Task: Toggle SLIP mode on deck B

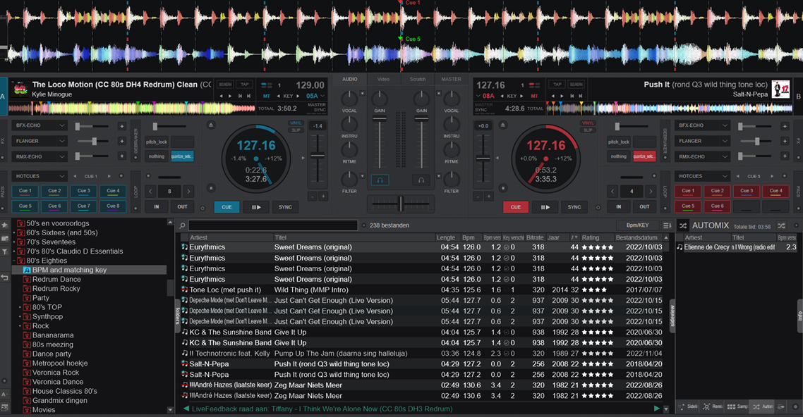Action: (588, 130)
